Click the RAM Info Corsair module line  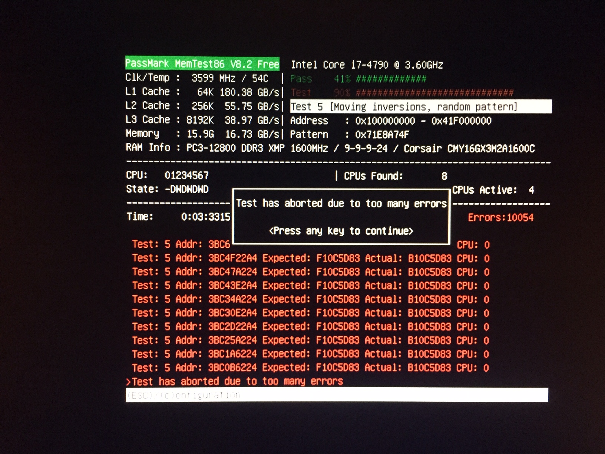click(330, 148)
